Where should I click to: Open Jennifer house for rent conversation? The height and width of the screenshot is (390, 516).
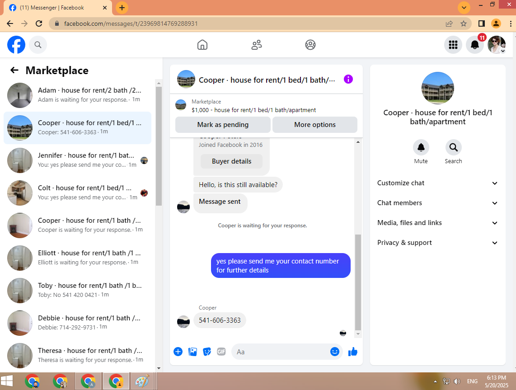coord(77,160)
